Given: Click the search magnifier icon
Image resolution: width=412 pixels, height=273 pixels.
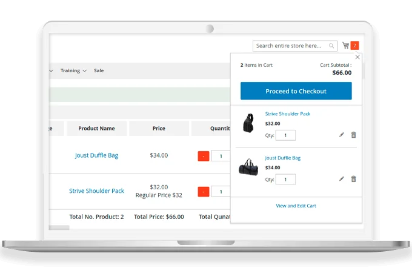Looking at the screenshot, I should click(x=331, y=45).
